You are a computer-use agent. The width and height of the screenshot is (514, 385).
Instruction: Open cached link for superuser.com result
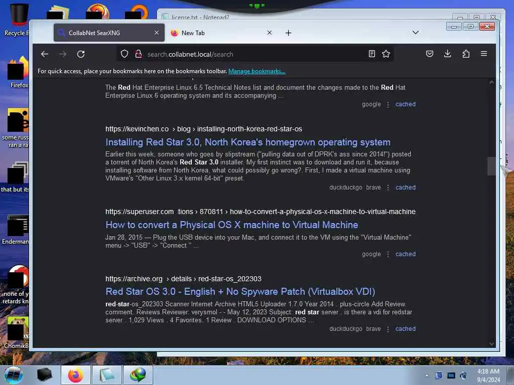[406, 254]
